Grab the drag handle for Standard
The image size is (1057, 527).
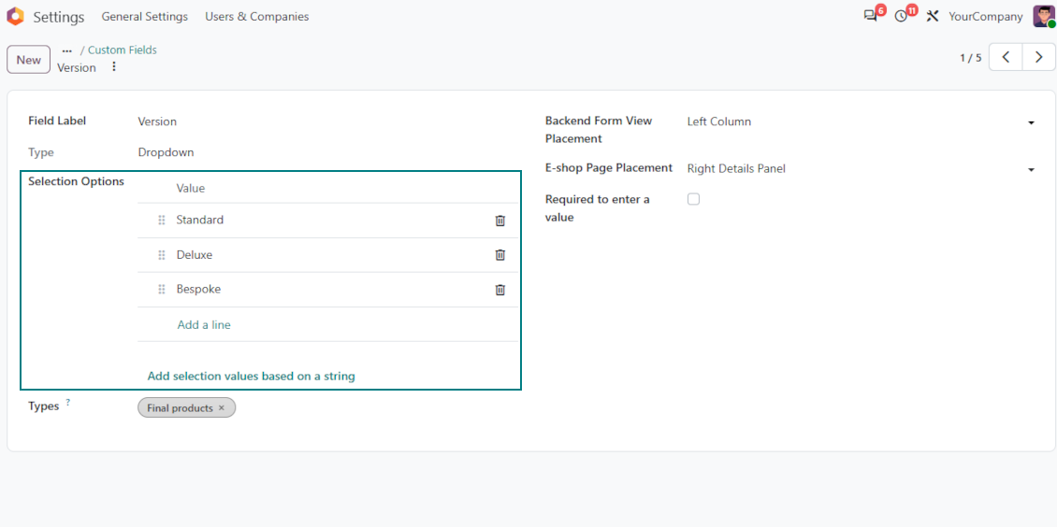[162, 221]
